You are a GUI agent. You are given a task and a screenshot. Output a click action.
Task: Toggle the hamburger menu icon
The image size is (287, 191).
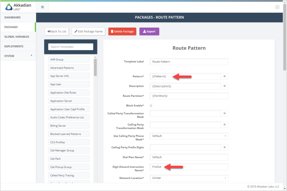pos(42,7)
